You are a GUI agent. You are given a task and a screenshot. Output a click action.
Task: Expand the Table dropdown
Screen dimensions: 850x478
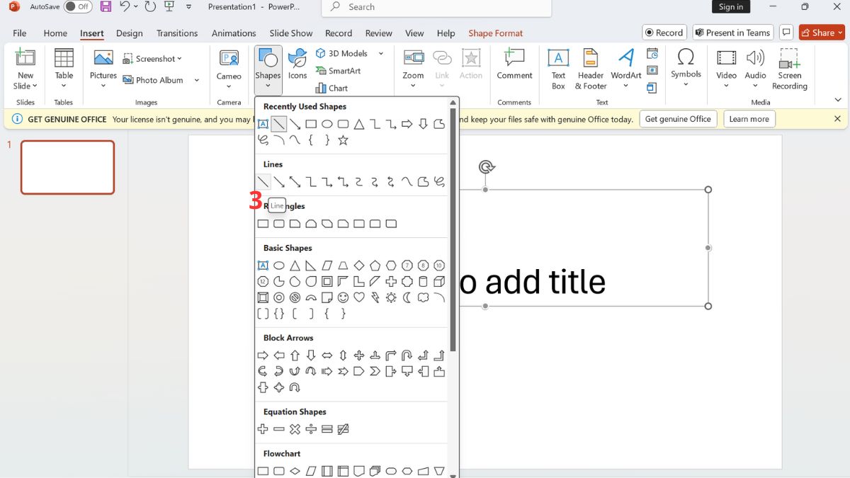coord(64,69)
